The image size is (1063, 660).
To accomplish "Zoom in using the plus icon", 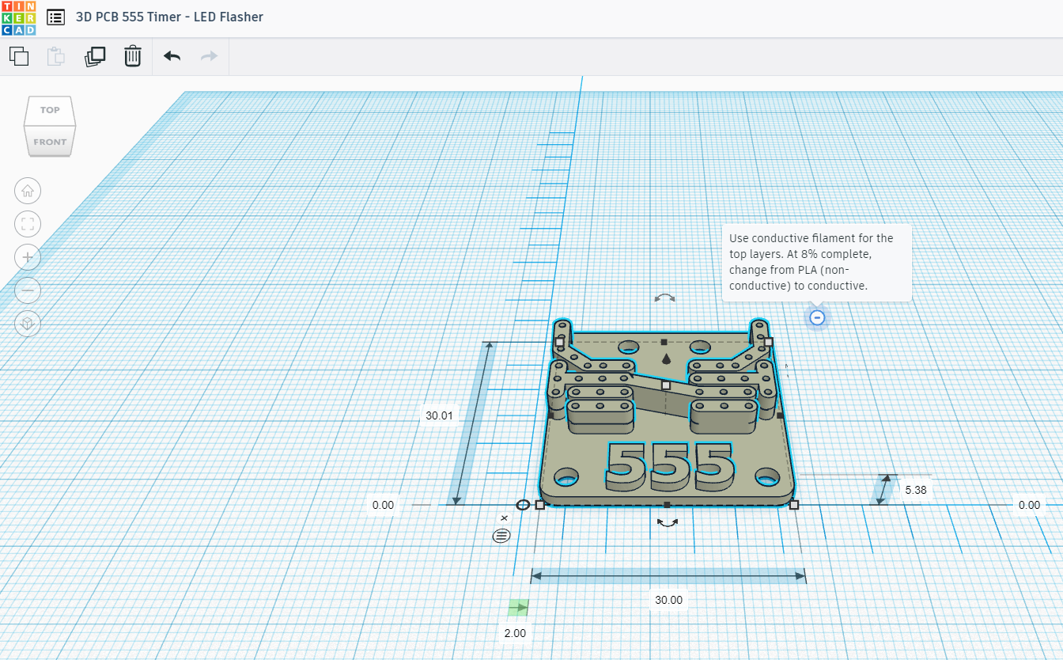I will pyautogui.click(x=27, y=257).
